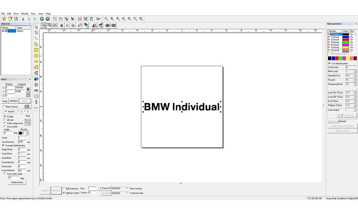Screen dimensions: 358x212
Task: Click the mirror horizontal icon
Action: click(94, 26)
